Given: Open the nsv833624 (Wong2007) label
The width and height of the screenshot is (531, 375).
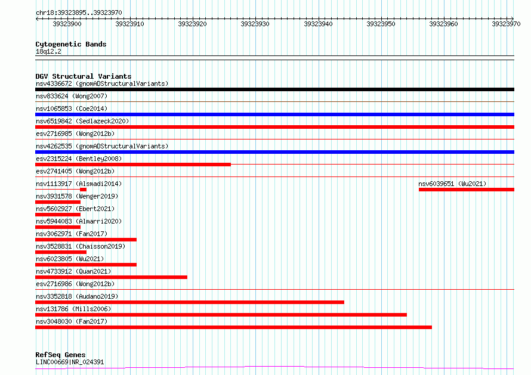Looking at the screenshot, I should (x=72, y=96).
